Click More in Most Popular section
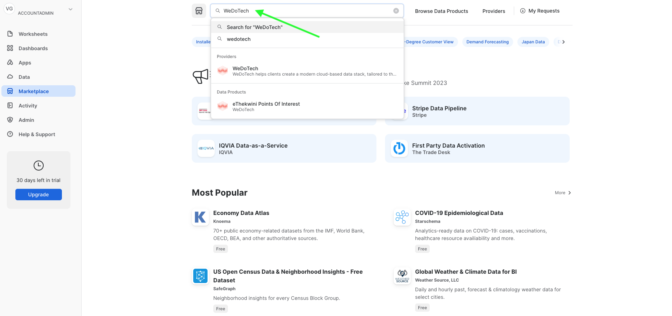672x316 pixels. (x=563, y=193)
